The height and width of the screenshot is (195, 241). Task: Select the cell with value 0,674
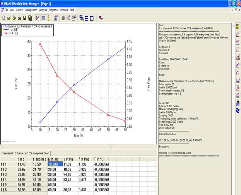point(85,180)
